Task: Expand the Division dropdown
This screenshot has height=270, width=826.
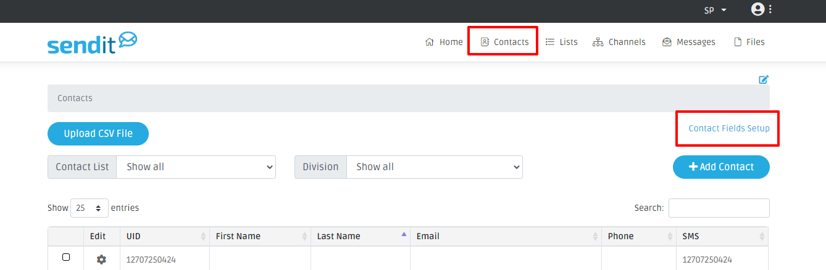Action: [434, 166]
